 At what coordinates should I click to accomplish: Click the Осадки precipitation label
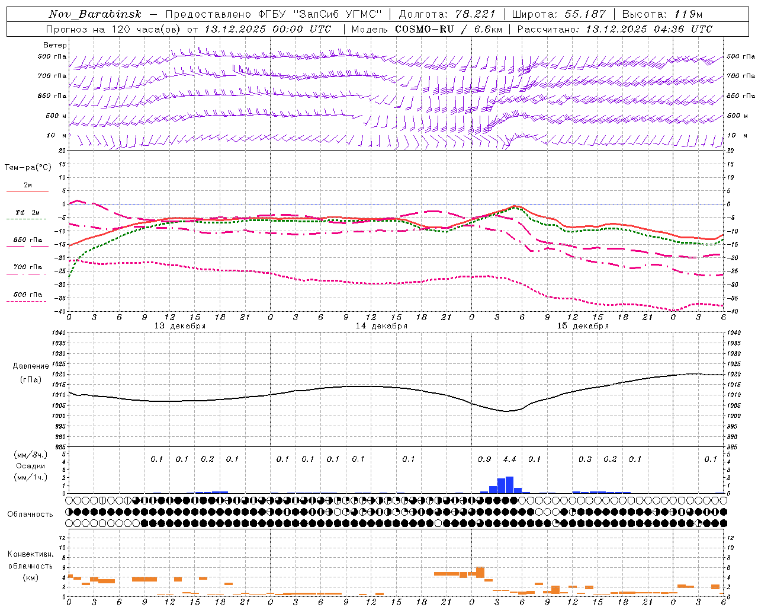tap(31, 466)
